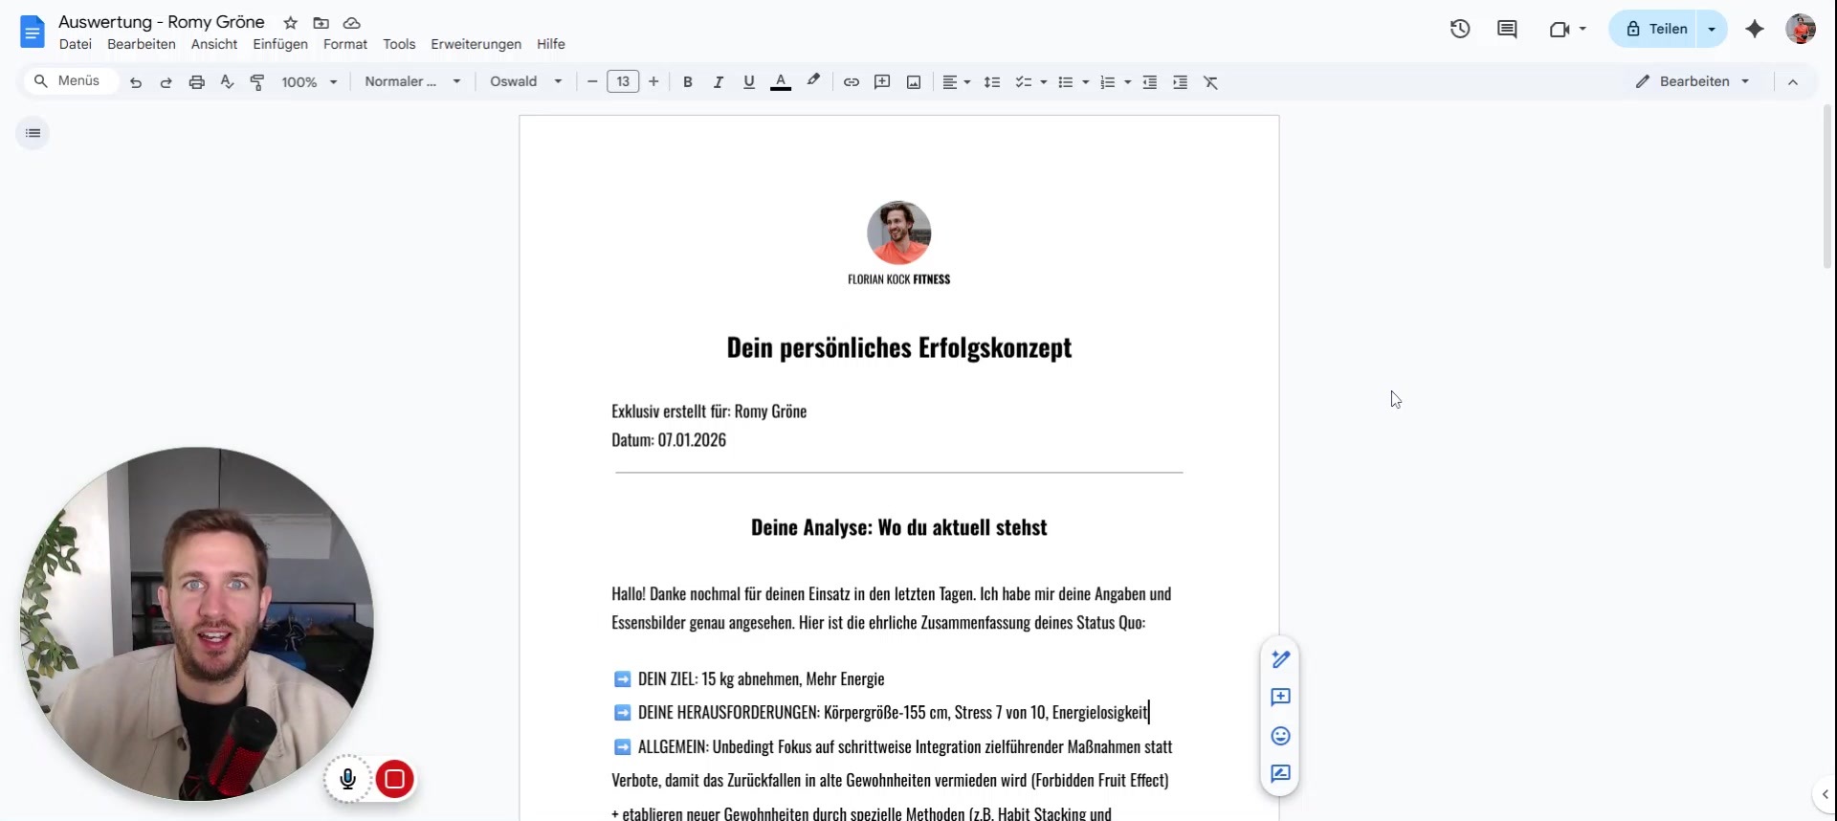The image size is (1837, 821).
Task: Add emoji reaction from side panel
Action: [x=1280, y=736]
